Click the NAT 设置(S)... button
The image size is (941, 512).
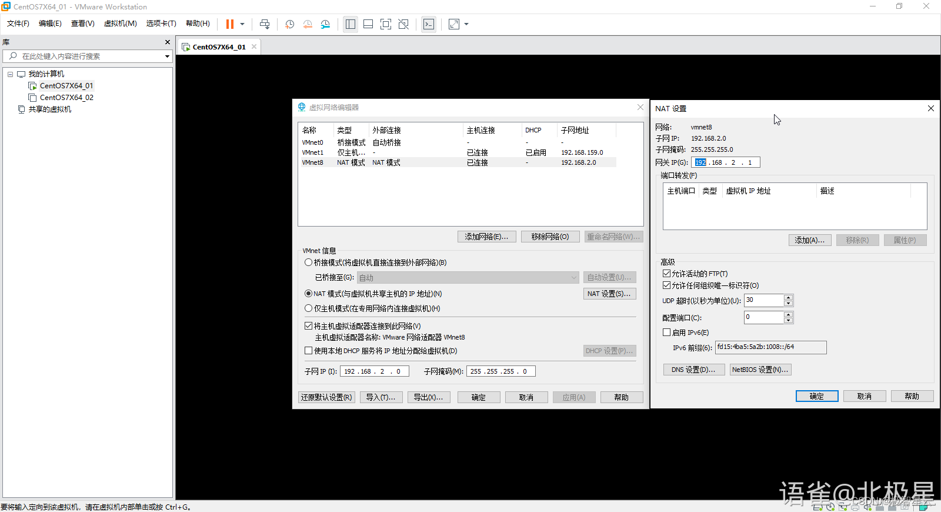(x=610, y=294)
